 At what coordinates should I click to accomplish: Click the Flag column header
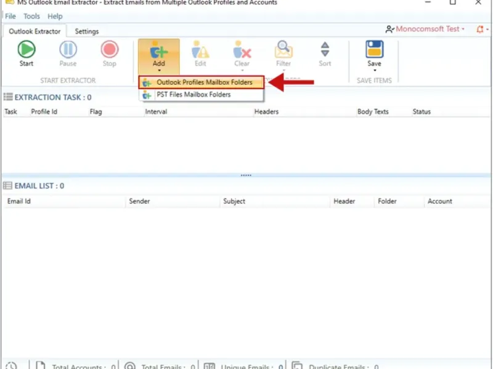click(x=96, y=112)
